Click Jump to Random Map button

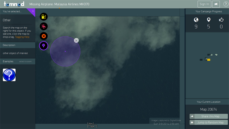(x=209, y=122)
